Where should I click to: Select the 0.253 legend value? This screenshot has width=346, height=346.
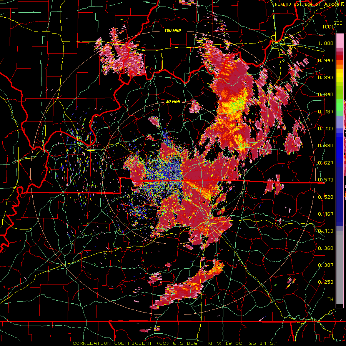326,282
